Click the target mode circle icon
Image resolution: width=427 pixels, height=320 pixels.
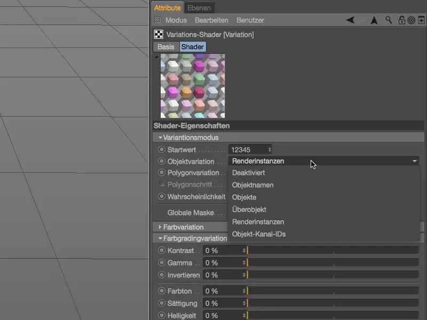411,20
